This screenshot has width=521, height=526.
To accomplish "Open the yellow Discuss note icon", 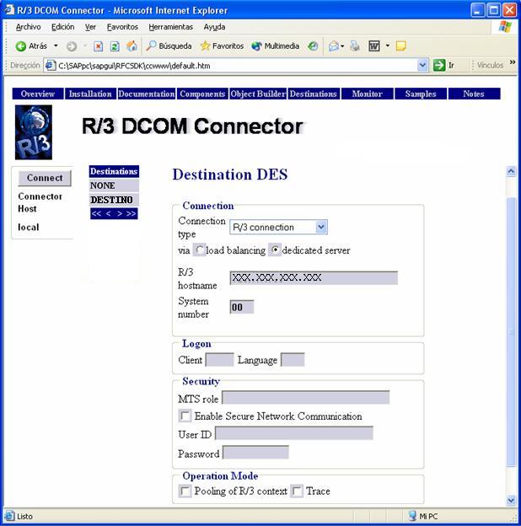I will pyautogui.click(x=401, y=46).
